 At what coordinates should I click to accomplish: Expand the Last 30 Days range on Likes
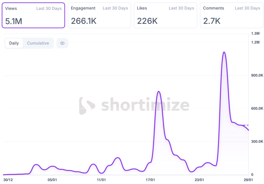181,8
